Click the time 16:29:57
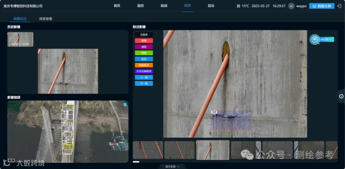The image size is (345, 169). point(279,6)
